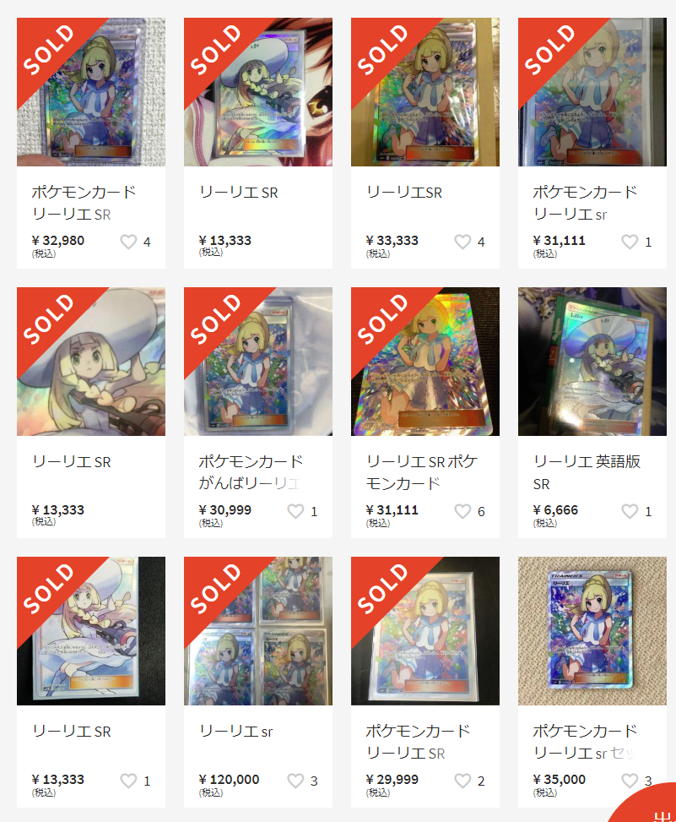Open close-up hat Lillie image, second row
This screenshot has height=822, width=676.
pyautogui.click(x=91, y=362)
